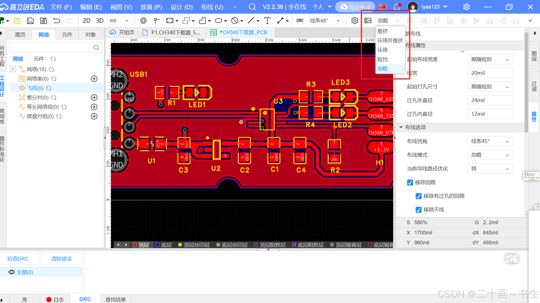
Task: Uncheck 移除有过孔的回路
Action: [x=419, y=196]
